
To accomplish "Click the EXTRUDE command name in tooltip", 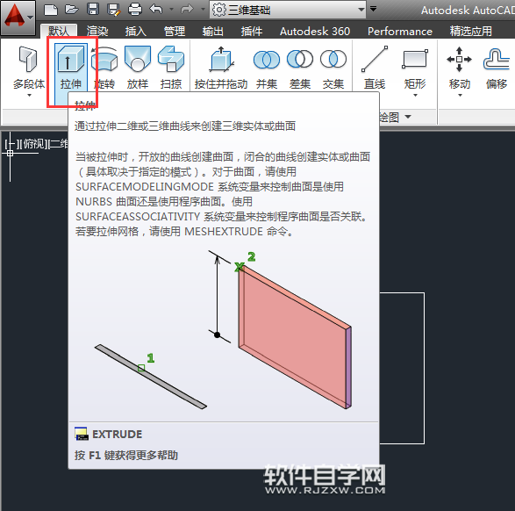I will (x=117, y=434).
